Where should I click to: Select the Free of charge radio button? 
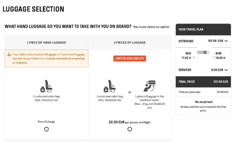click(x=46, y=129)
